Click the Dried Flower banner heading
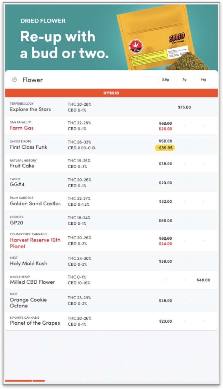Screen dimensions: 223x389 tap(43, 21)
